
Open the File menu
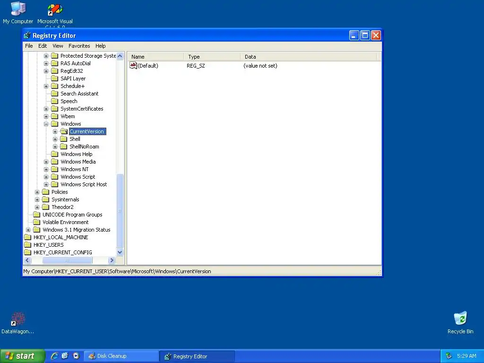pyautogui.click(x=29, y=46)
